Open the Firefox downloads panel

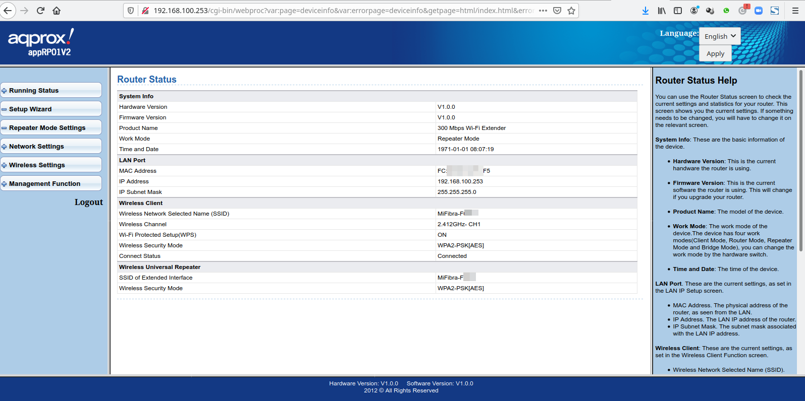(645, 11)
